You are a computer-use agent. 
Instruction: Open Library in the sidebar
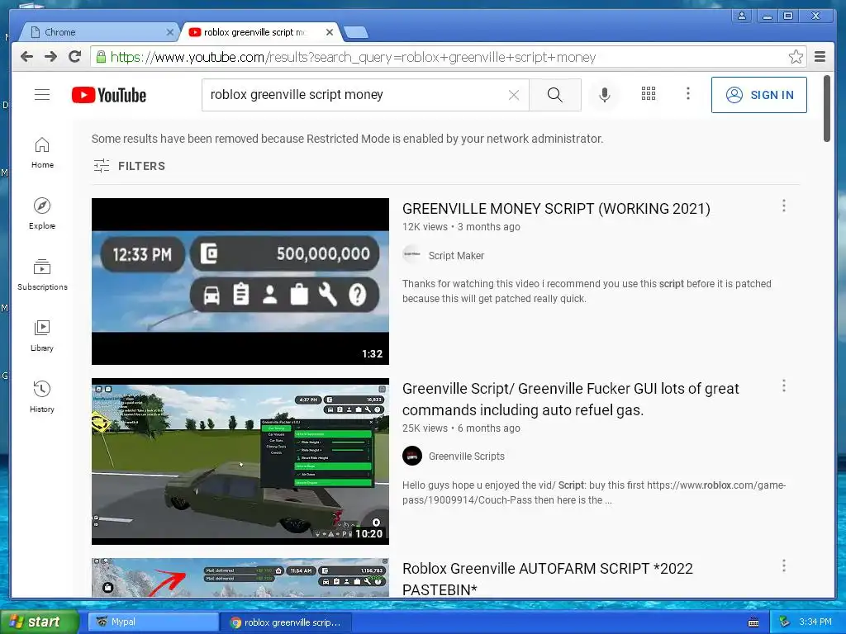click(42, 336)
